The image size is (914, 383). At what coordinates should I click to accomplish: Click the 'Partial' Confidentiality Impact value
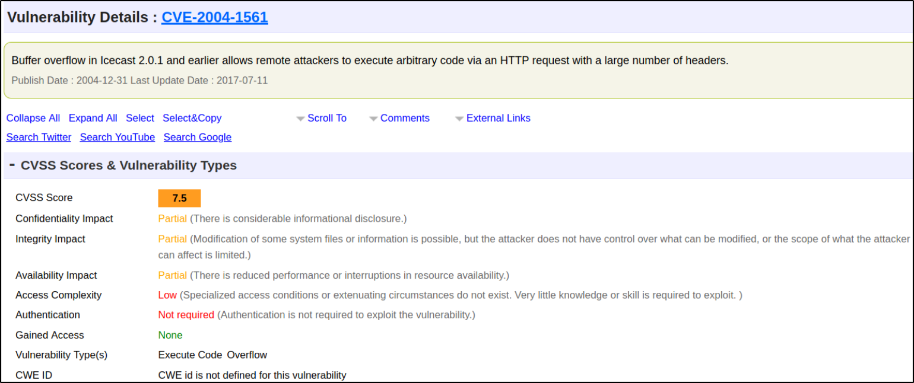click(x=173, y=218)
